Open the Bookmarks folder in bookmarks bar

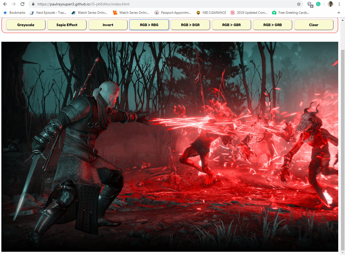click(x=14, y=13)
